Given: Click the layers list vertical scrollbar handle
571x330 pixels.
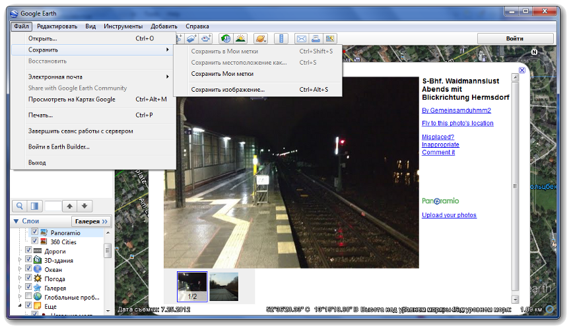Looking at the screenshot, I should pyautogui.click(x=108, y=251).
